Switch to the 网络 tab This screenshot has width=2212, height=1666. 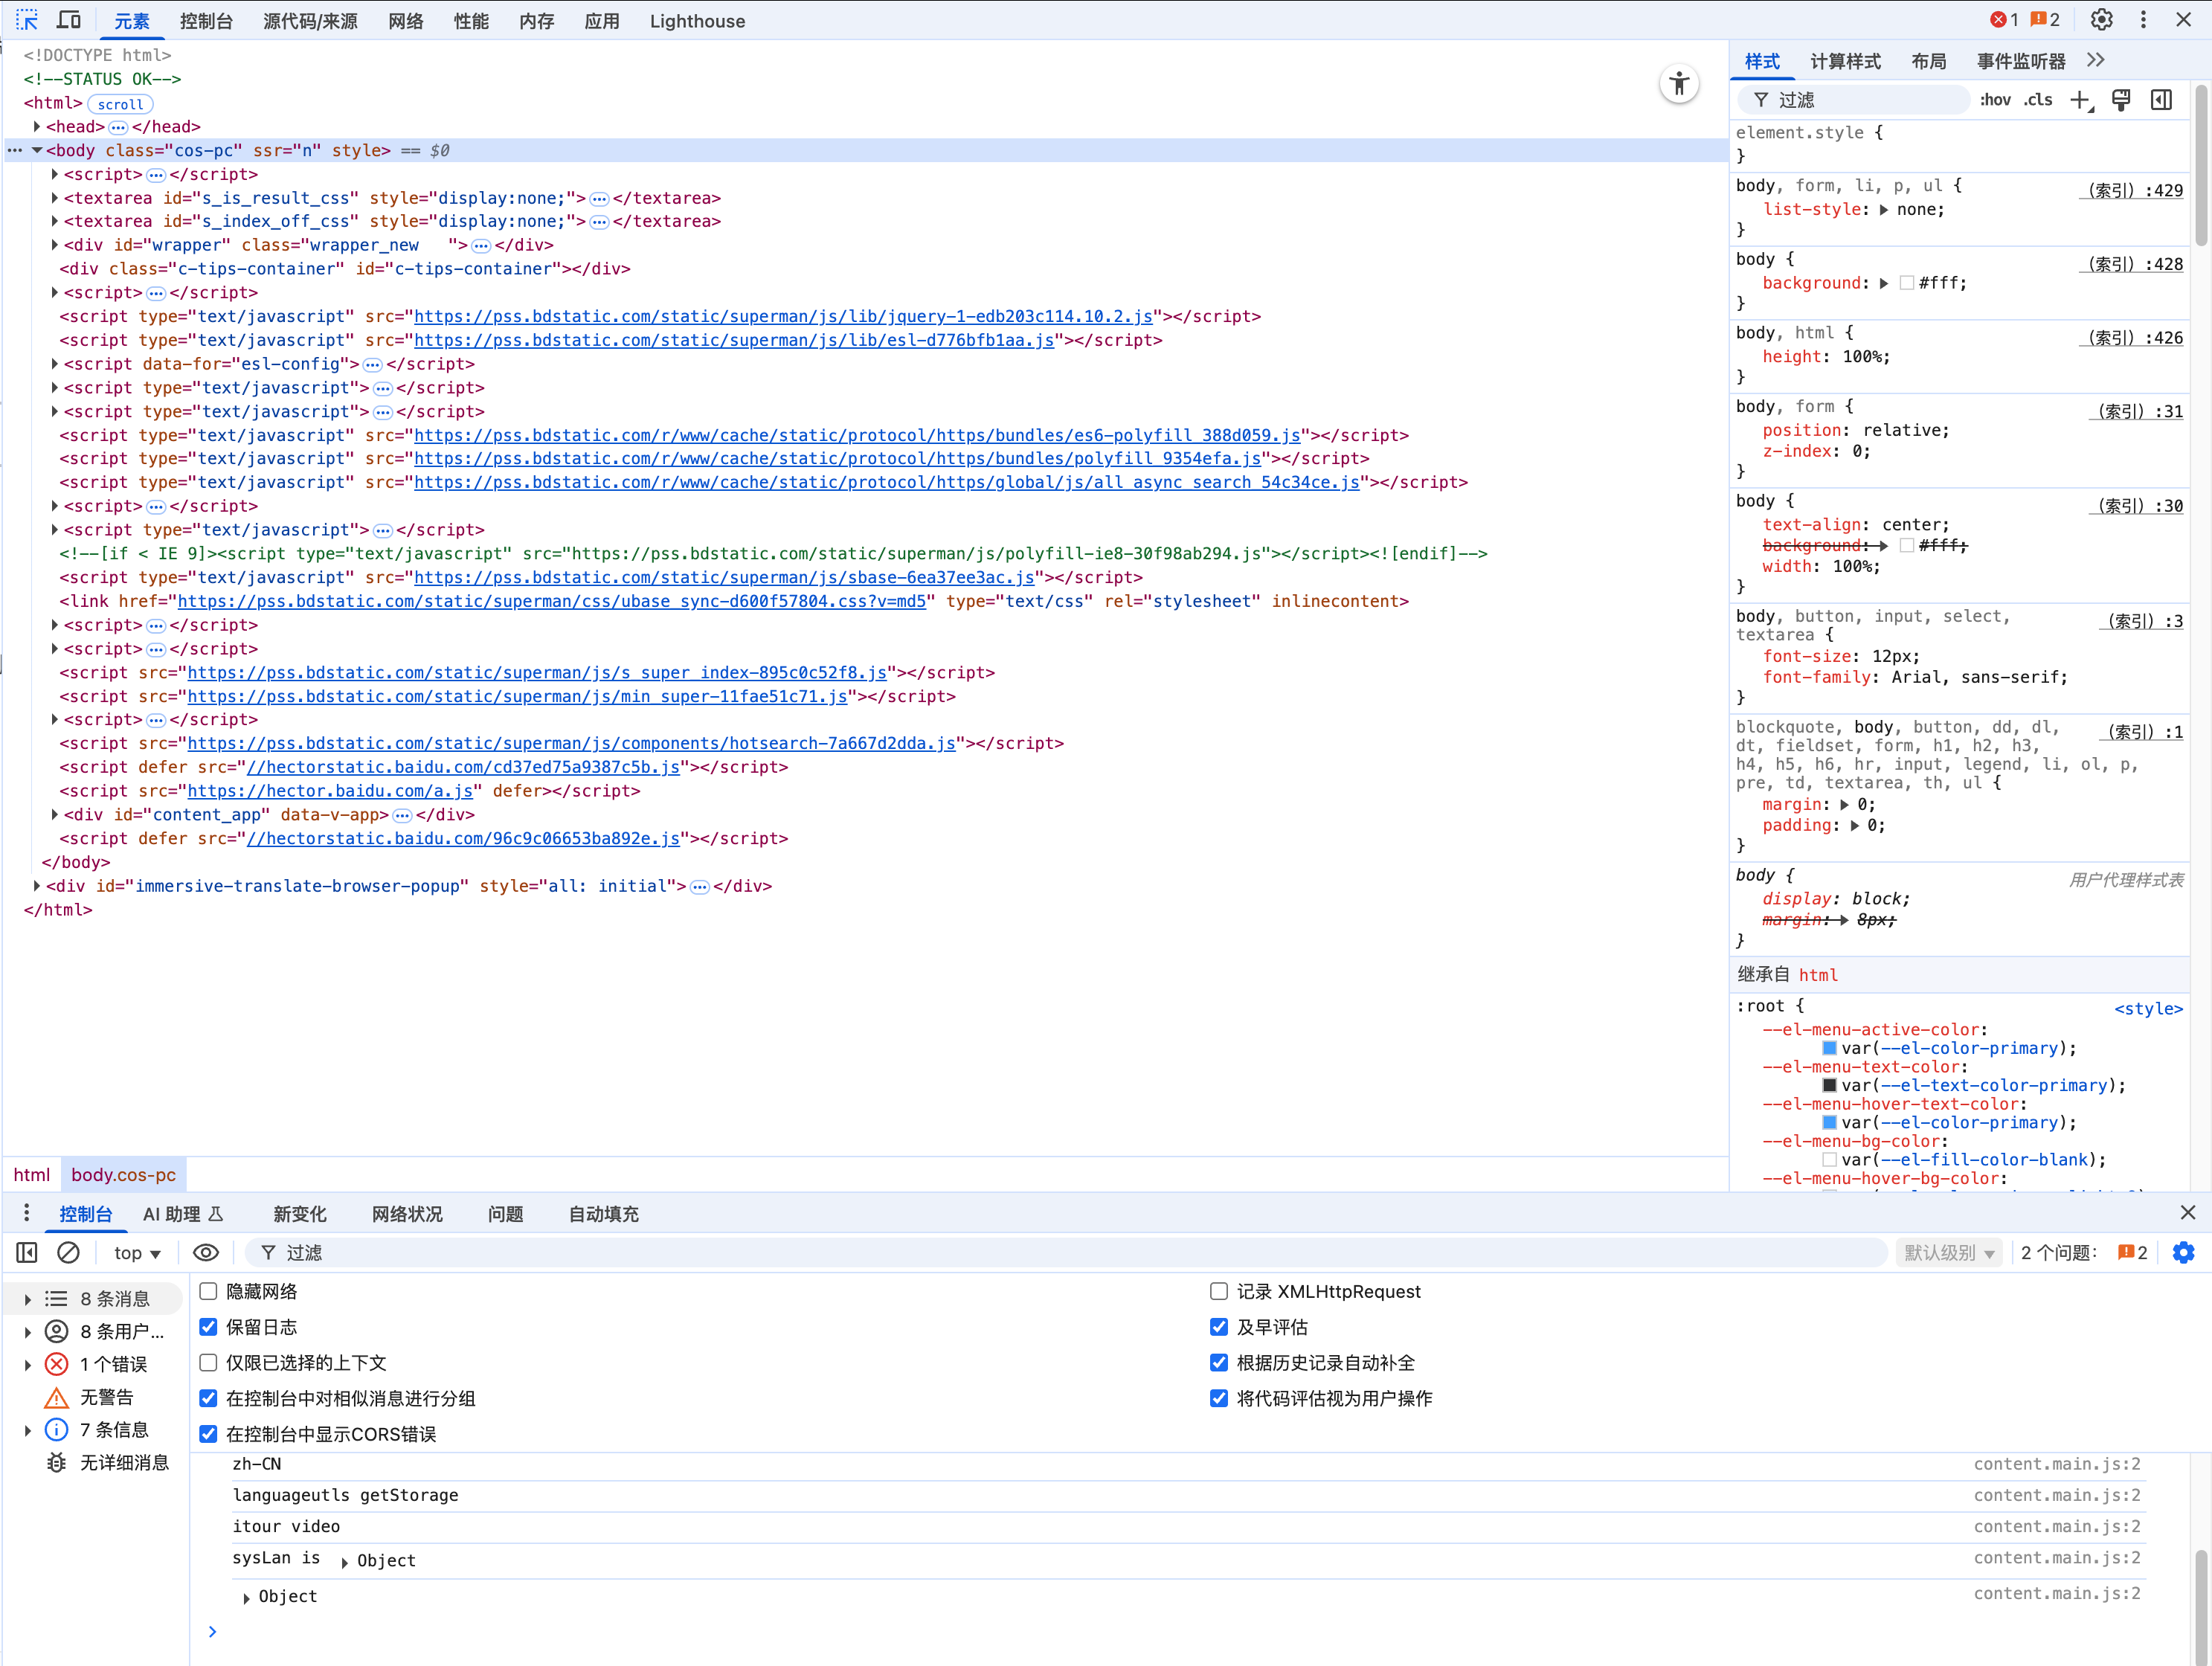[x=405, y=21]
